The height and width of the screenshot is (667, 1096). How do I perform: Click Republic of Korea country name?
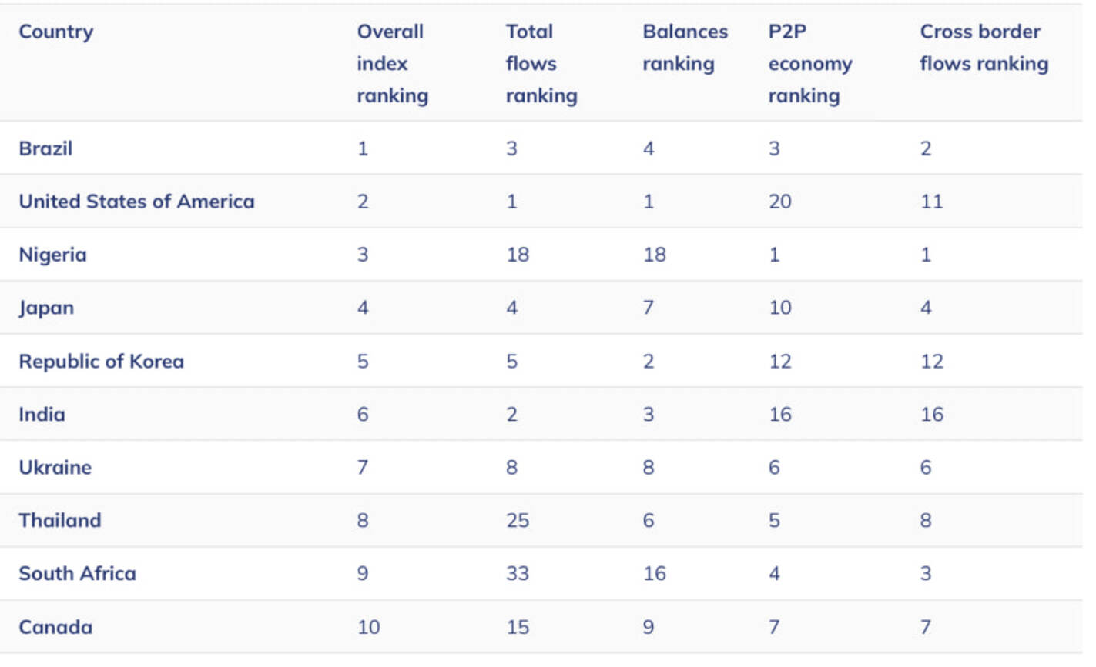tap(101, 362)
